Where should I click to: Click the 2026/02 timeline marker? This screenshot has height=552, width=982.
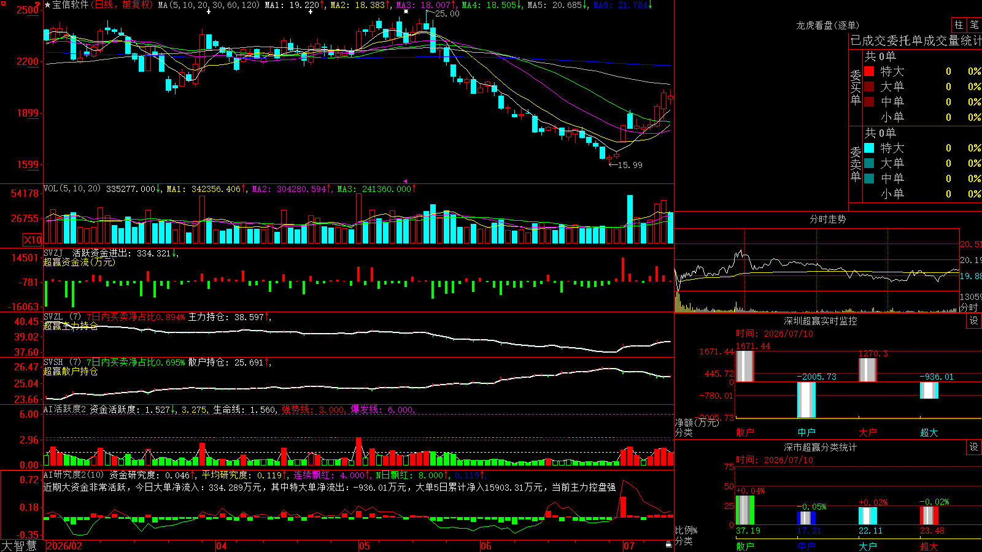pos(64,546)
